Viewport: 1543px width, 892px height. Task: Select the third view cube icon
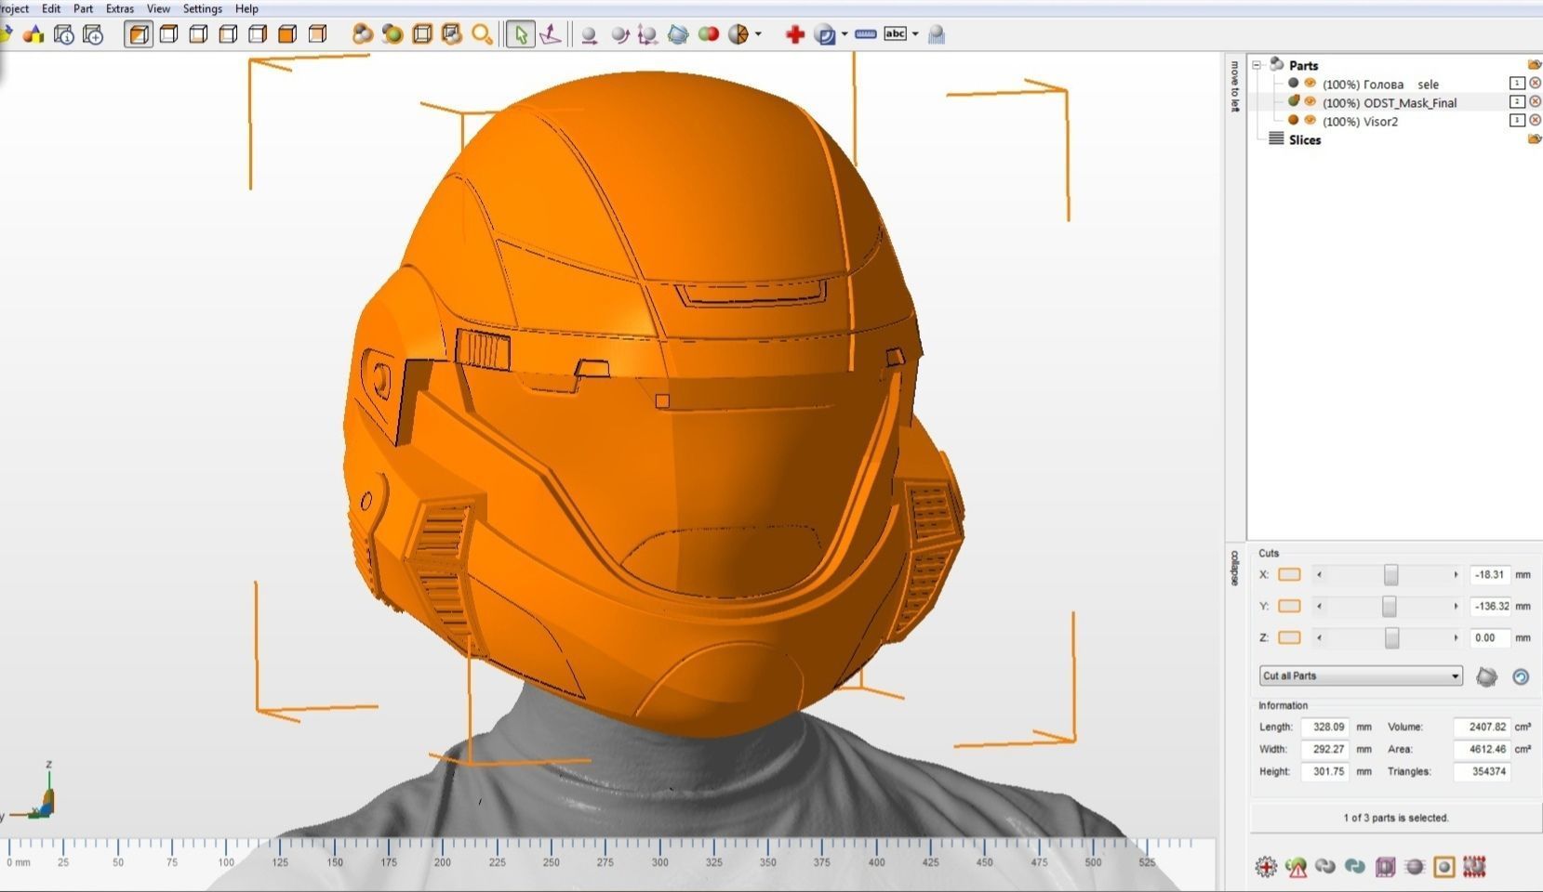click(x=198, y=34)
